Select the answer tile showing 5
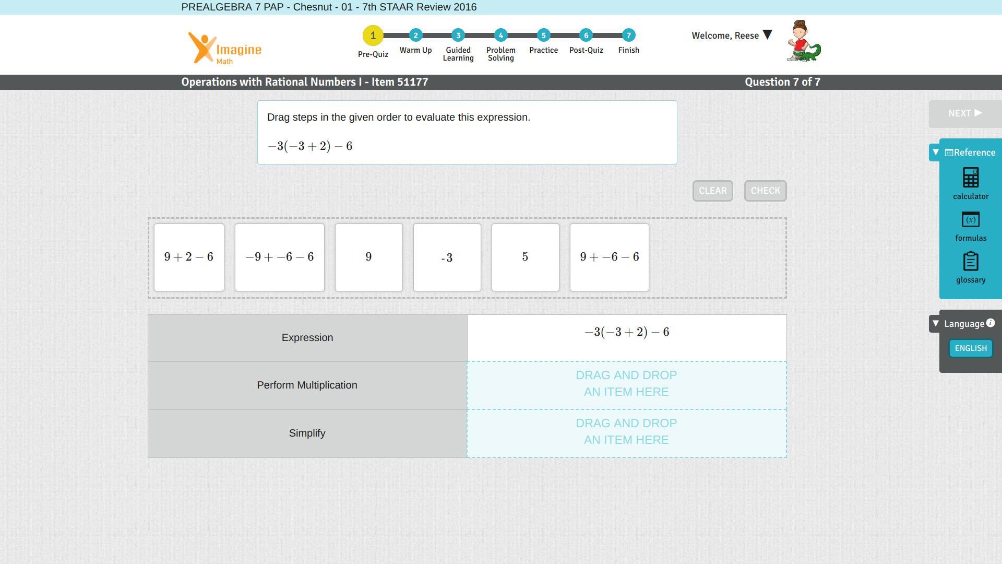This screenshot has height=564, width=1002. point(525,257)
